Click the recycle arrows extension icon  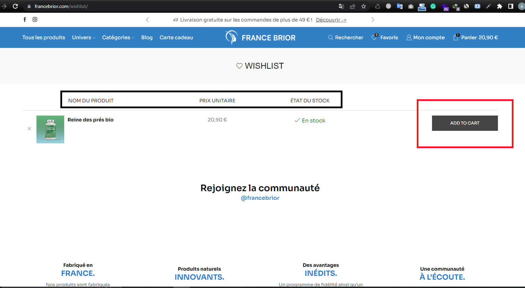(378, 6)
